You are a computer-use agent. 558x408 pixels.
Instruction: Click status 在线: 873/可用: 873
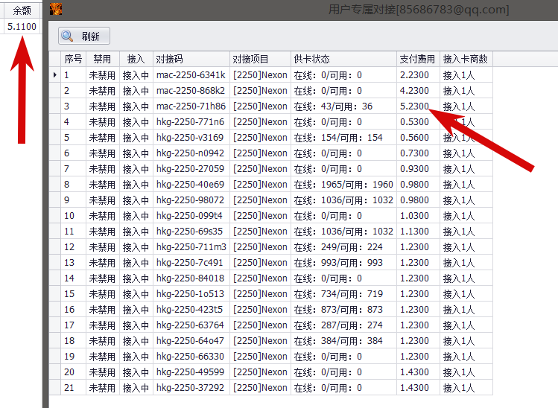[x=343, y=310]
